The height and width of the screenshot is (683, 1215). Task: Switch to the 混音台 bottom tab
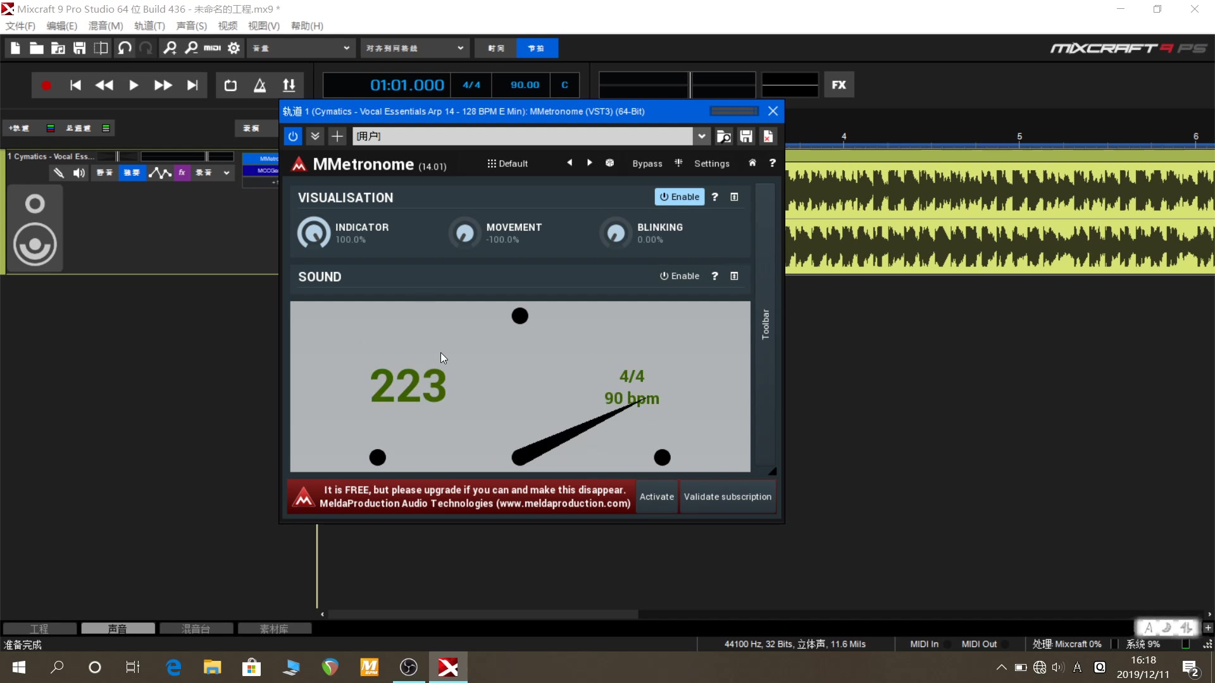[195, 629]
